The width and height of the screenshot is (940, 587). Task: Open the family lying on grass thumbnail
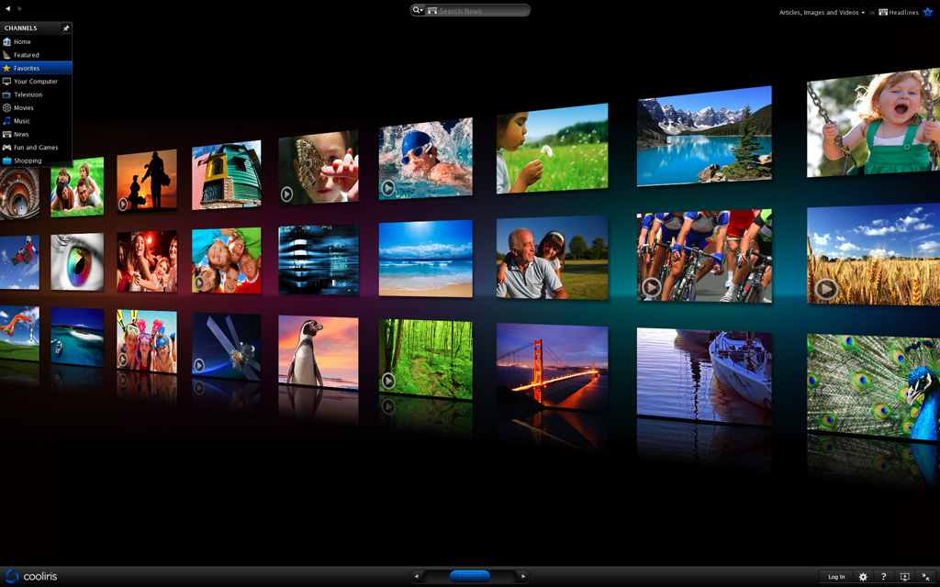click(77, 187)
